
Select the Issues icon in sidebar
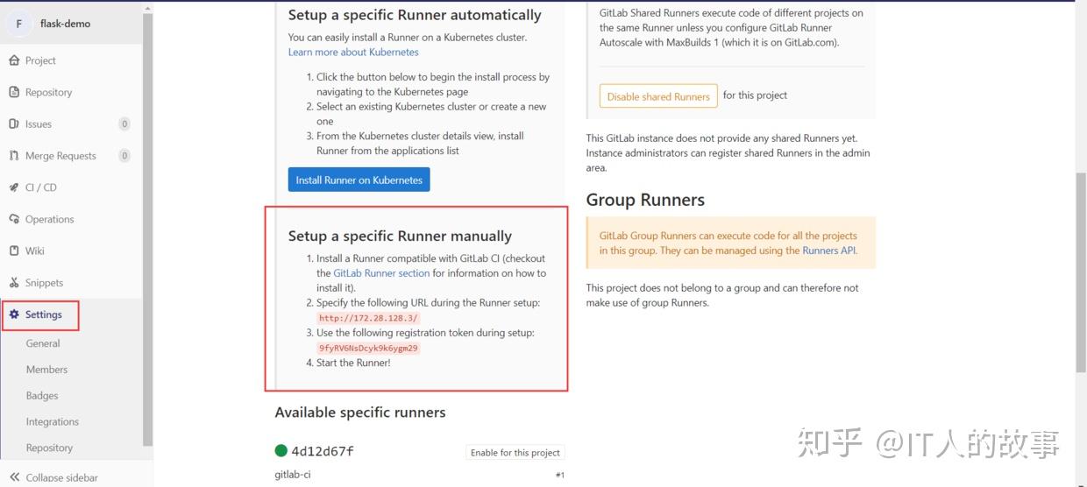(x=14, y=124)
